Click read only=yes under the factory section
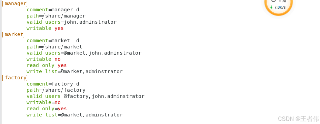 tap(47, 109)
